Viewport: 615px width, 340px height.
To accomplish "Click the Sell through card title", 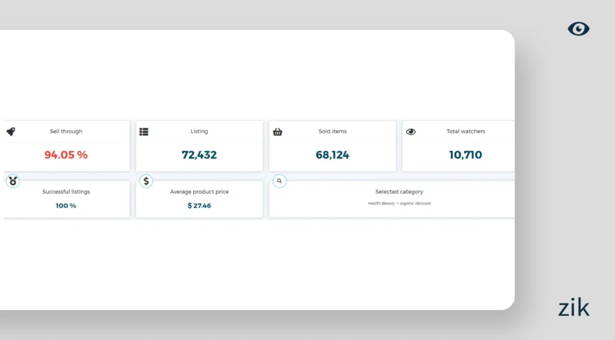I will click(66, 131).
